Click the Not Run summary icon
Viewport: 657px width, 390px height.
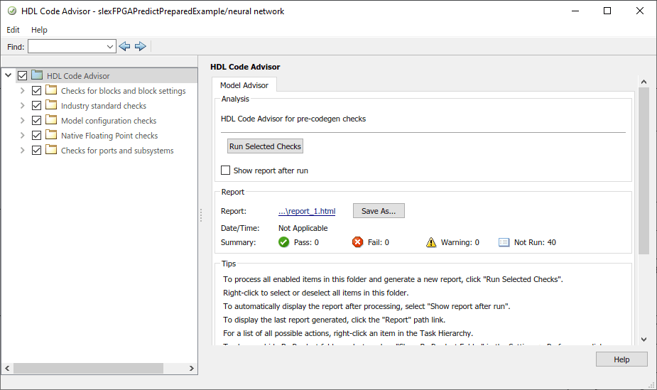coord(504,242)
